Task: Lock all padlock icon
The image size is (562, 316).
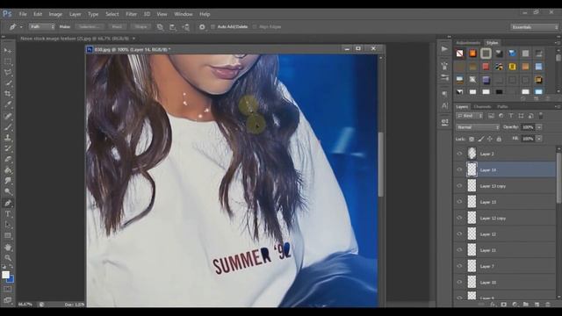Action: (499, 139)
